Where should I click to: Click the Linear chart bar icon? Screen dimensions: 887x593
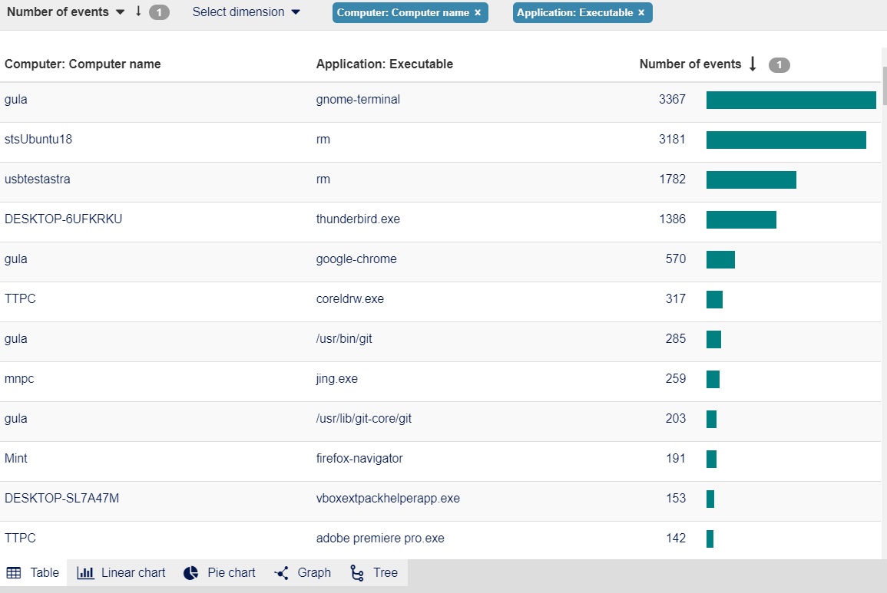click(x=86, y=573)
